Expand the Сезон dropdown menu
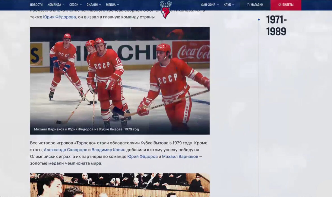Image resolution: width=332 pixels, height=197 pixels. (x=75, y=5)
